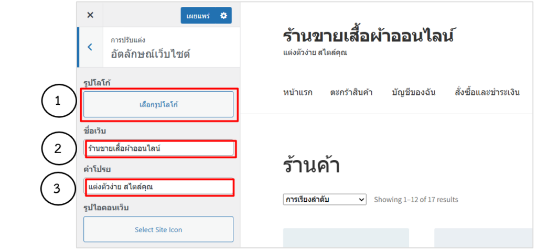The width and height of the screenshot is (537, 251).
Task: Click the circled number 1 marker
Action: tap(58, 101)
